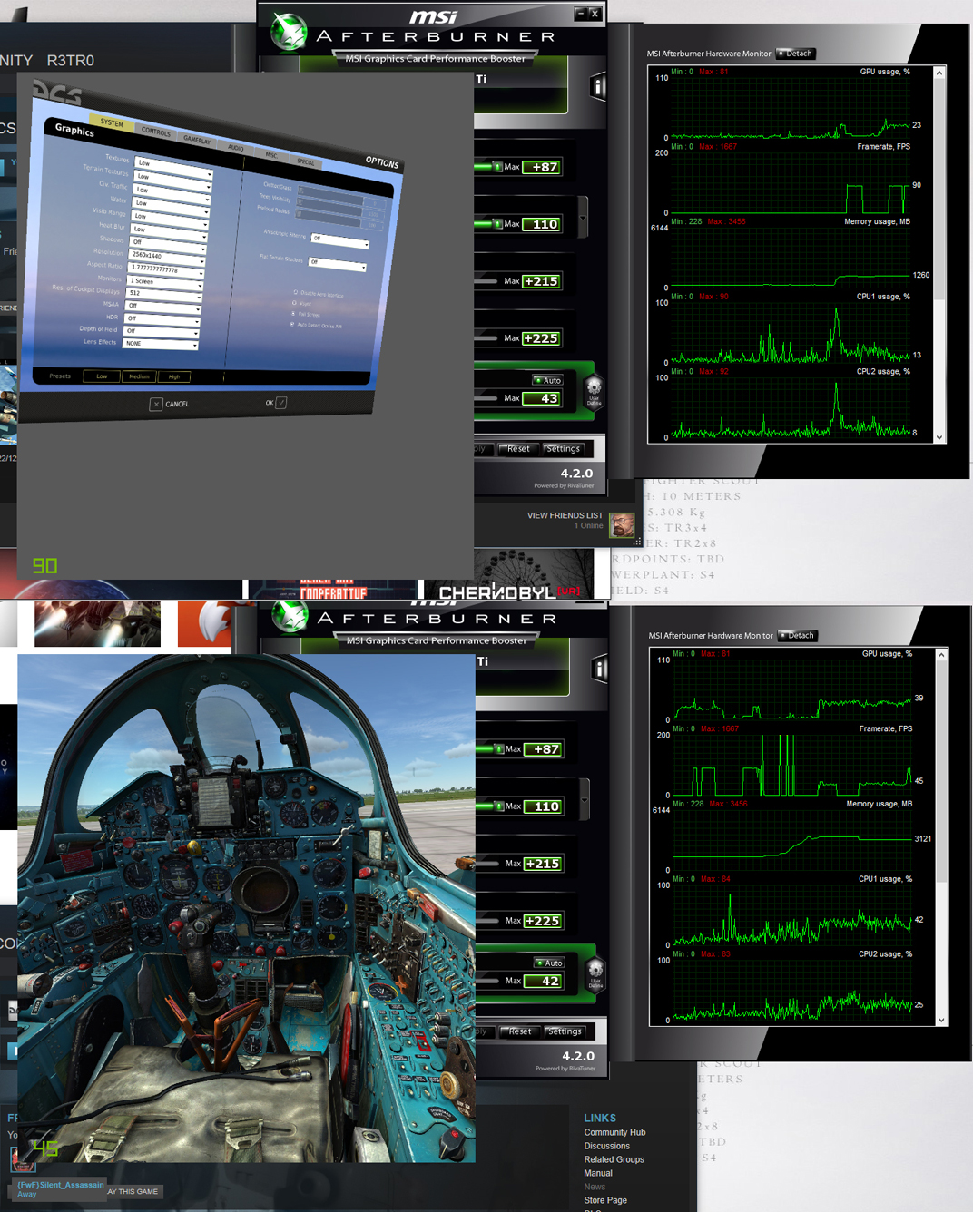Click Settings in Afterburner below Max 42
This screenshot has width=973, height=1212.
click(565, 1031)
